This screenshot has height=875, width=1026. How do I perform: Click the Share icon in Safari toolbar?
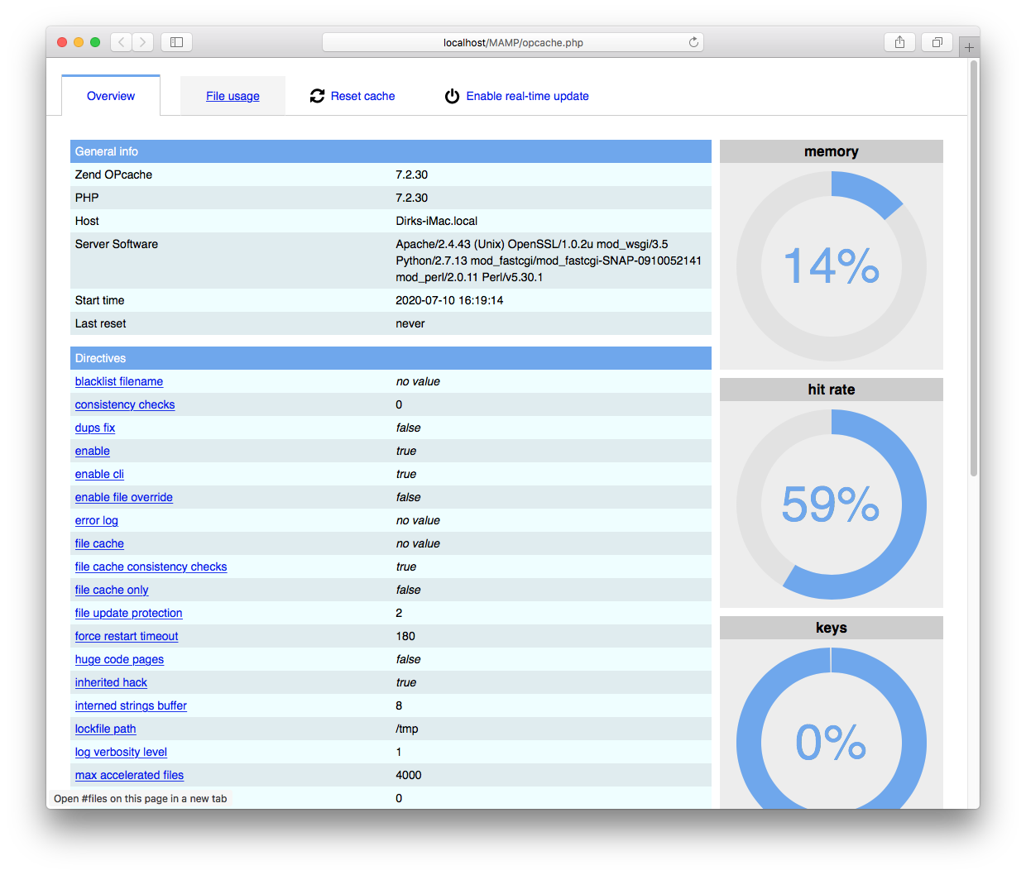899,42
